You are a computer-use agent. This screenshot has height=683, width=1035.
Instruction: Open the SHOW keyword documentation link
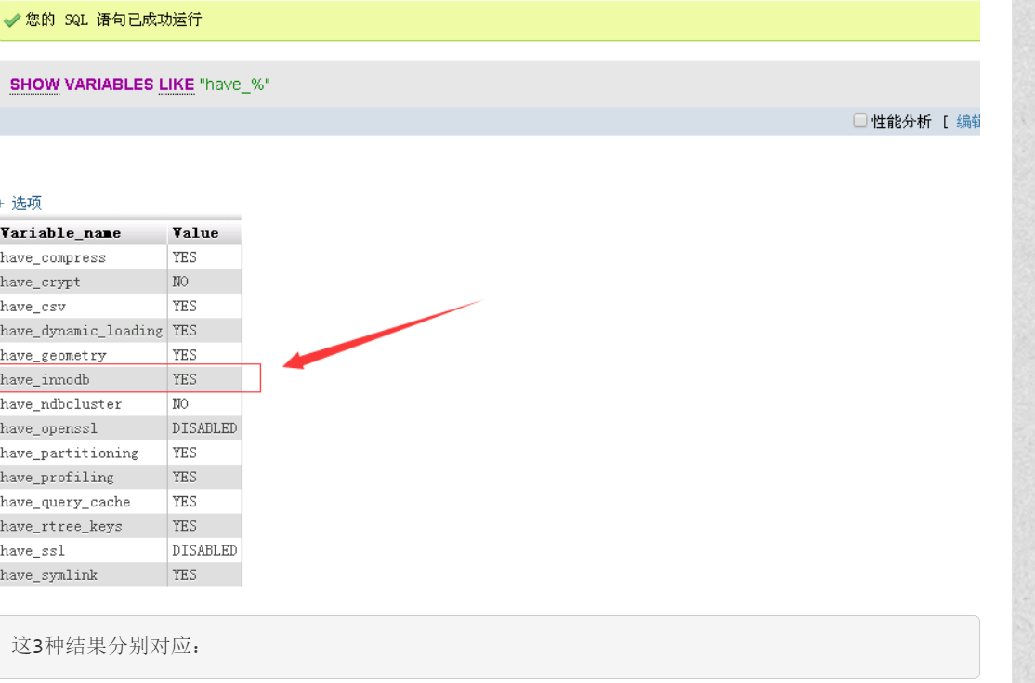tap(34, 85)
